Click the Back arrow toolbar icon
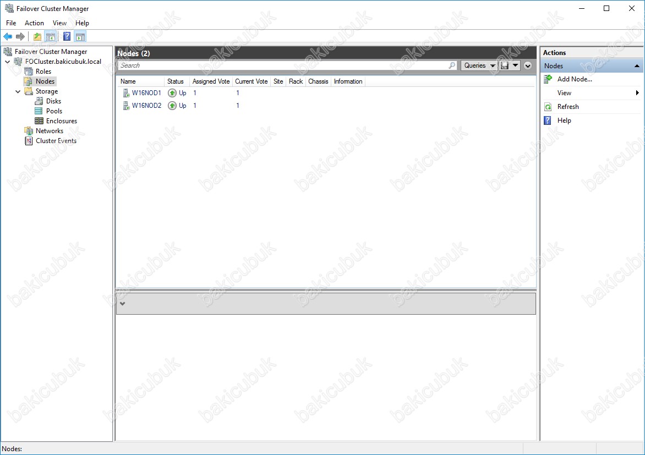This screenshot has width=645, height=455. [8, 37]
